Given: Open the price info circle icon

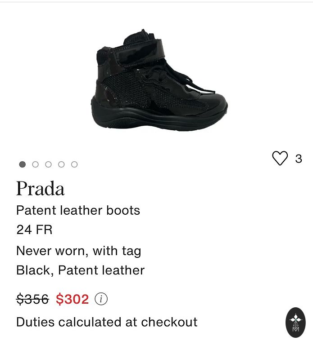Looking at the screenshot, I should point(101,299).
